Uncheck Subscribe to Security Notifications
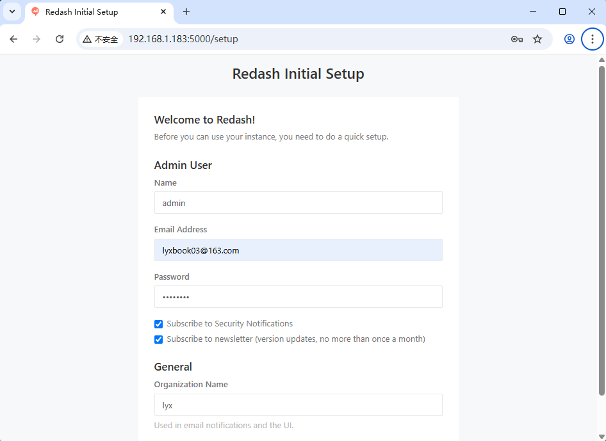Image resolution: width=606 pixels, height=441 pixels. coord(158,324)
